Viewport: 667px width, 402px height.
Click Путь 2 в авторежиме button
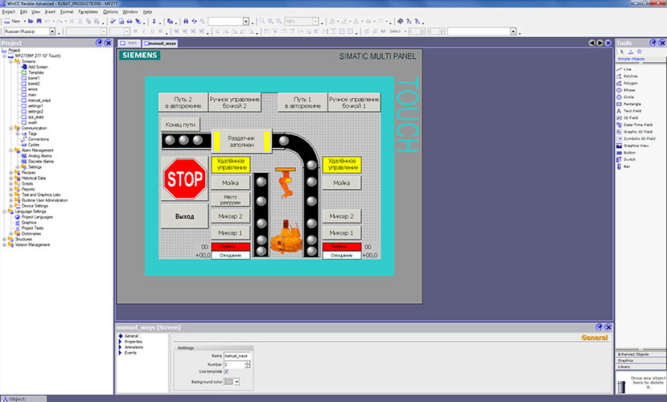tap(183, 102)
